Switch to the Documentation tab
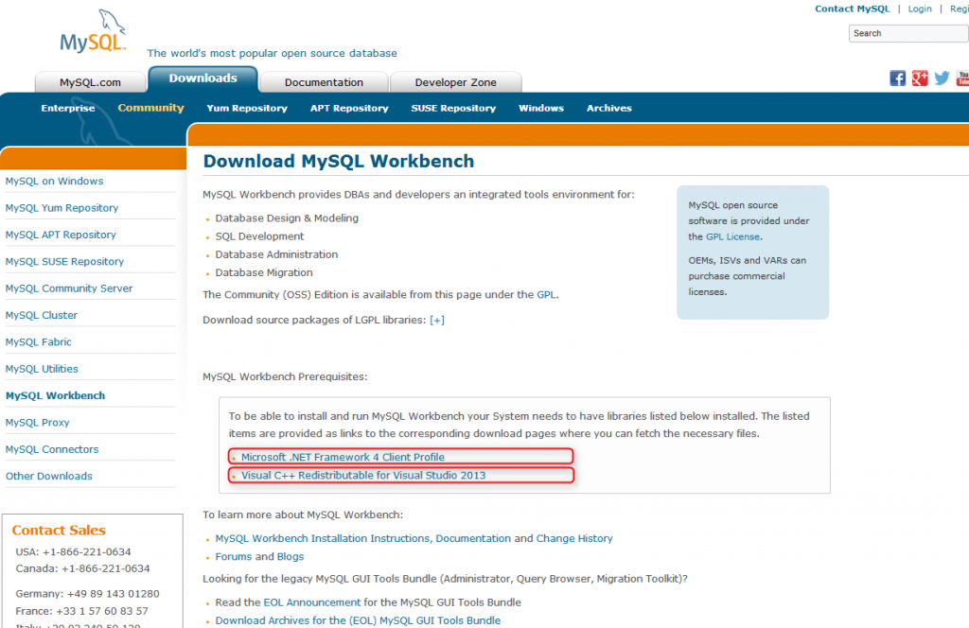 point(323,81)
